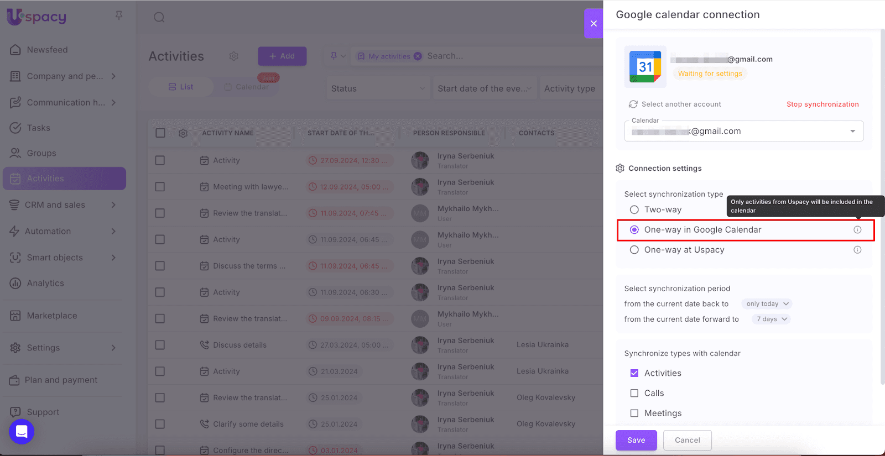Open the Calendar account dropdown
The height and width of the screenshot is (456, 885).
coord(852,132)
